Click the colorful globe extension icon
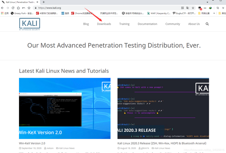The image size is (226, 153). click(210, 8)
